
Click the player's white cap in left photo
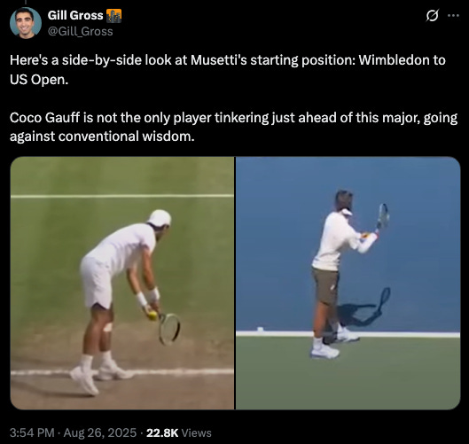pyautogui.click(x=160, y=218)
